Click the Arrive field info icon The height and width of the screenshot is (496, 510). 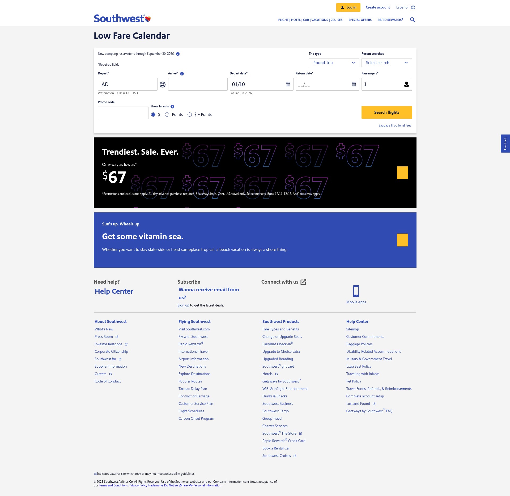(182, 74)
